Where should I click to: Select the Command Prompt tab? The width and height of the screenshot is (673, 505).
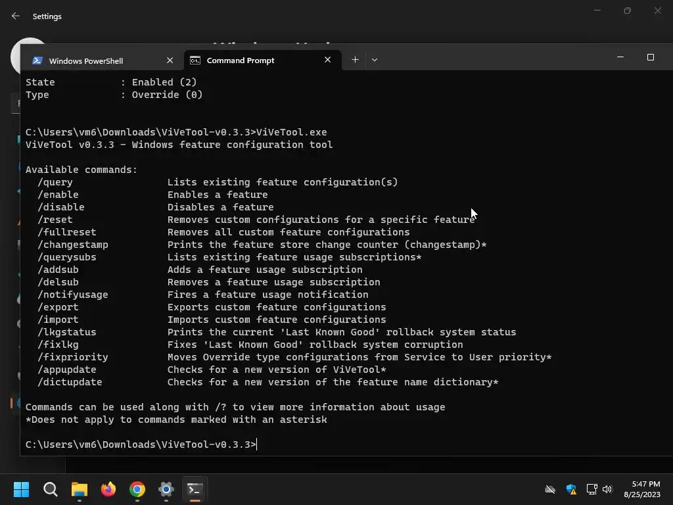[x=263, y=60]
